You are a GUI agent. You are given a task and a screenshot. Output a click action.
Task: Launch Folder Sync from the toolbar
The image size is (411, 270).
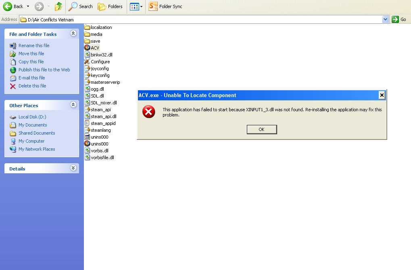pyautogui.click(x=165, y=6)
